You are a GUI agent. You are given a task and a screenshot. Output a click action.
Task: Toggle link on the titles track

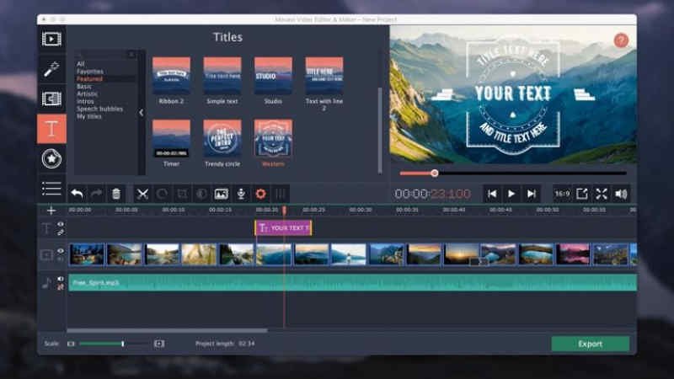tap(61, 232)
